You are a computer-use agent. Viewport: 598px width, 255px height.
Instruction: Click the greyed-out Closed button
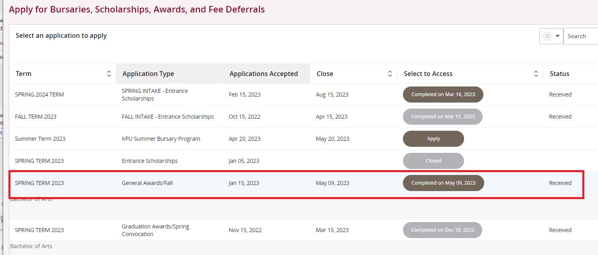[433, 161]
